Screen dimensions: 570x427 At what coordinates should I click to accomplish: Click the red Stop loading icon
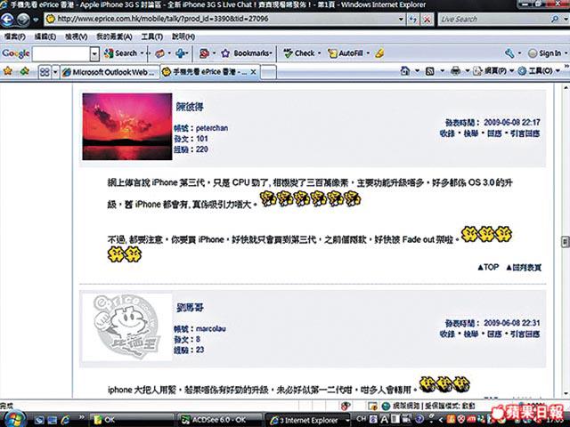pos(427,20)
